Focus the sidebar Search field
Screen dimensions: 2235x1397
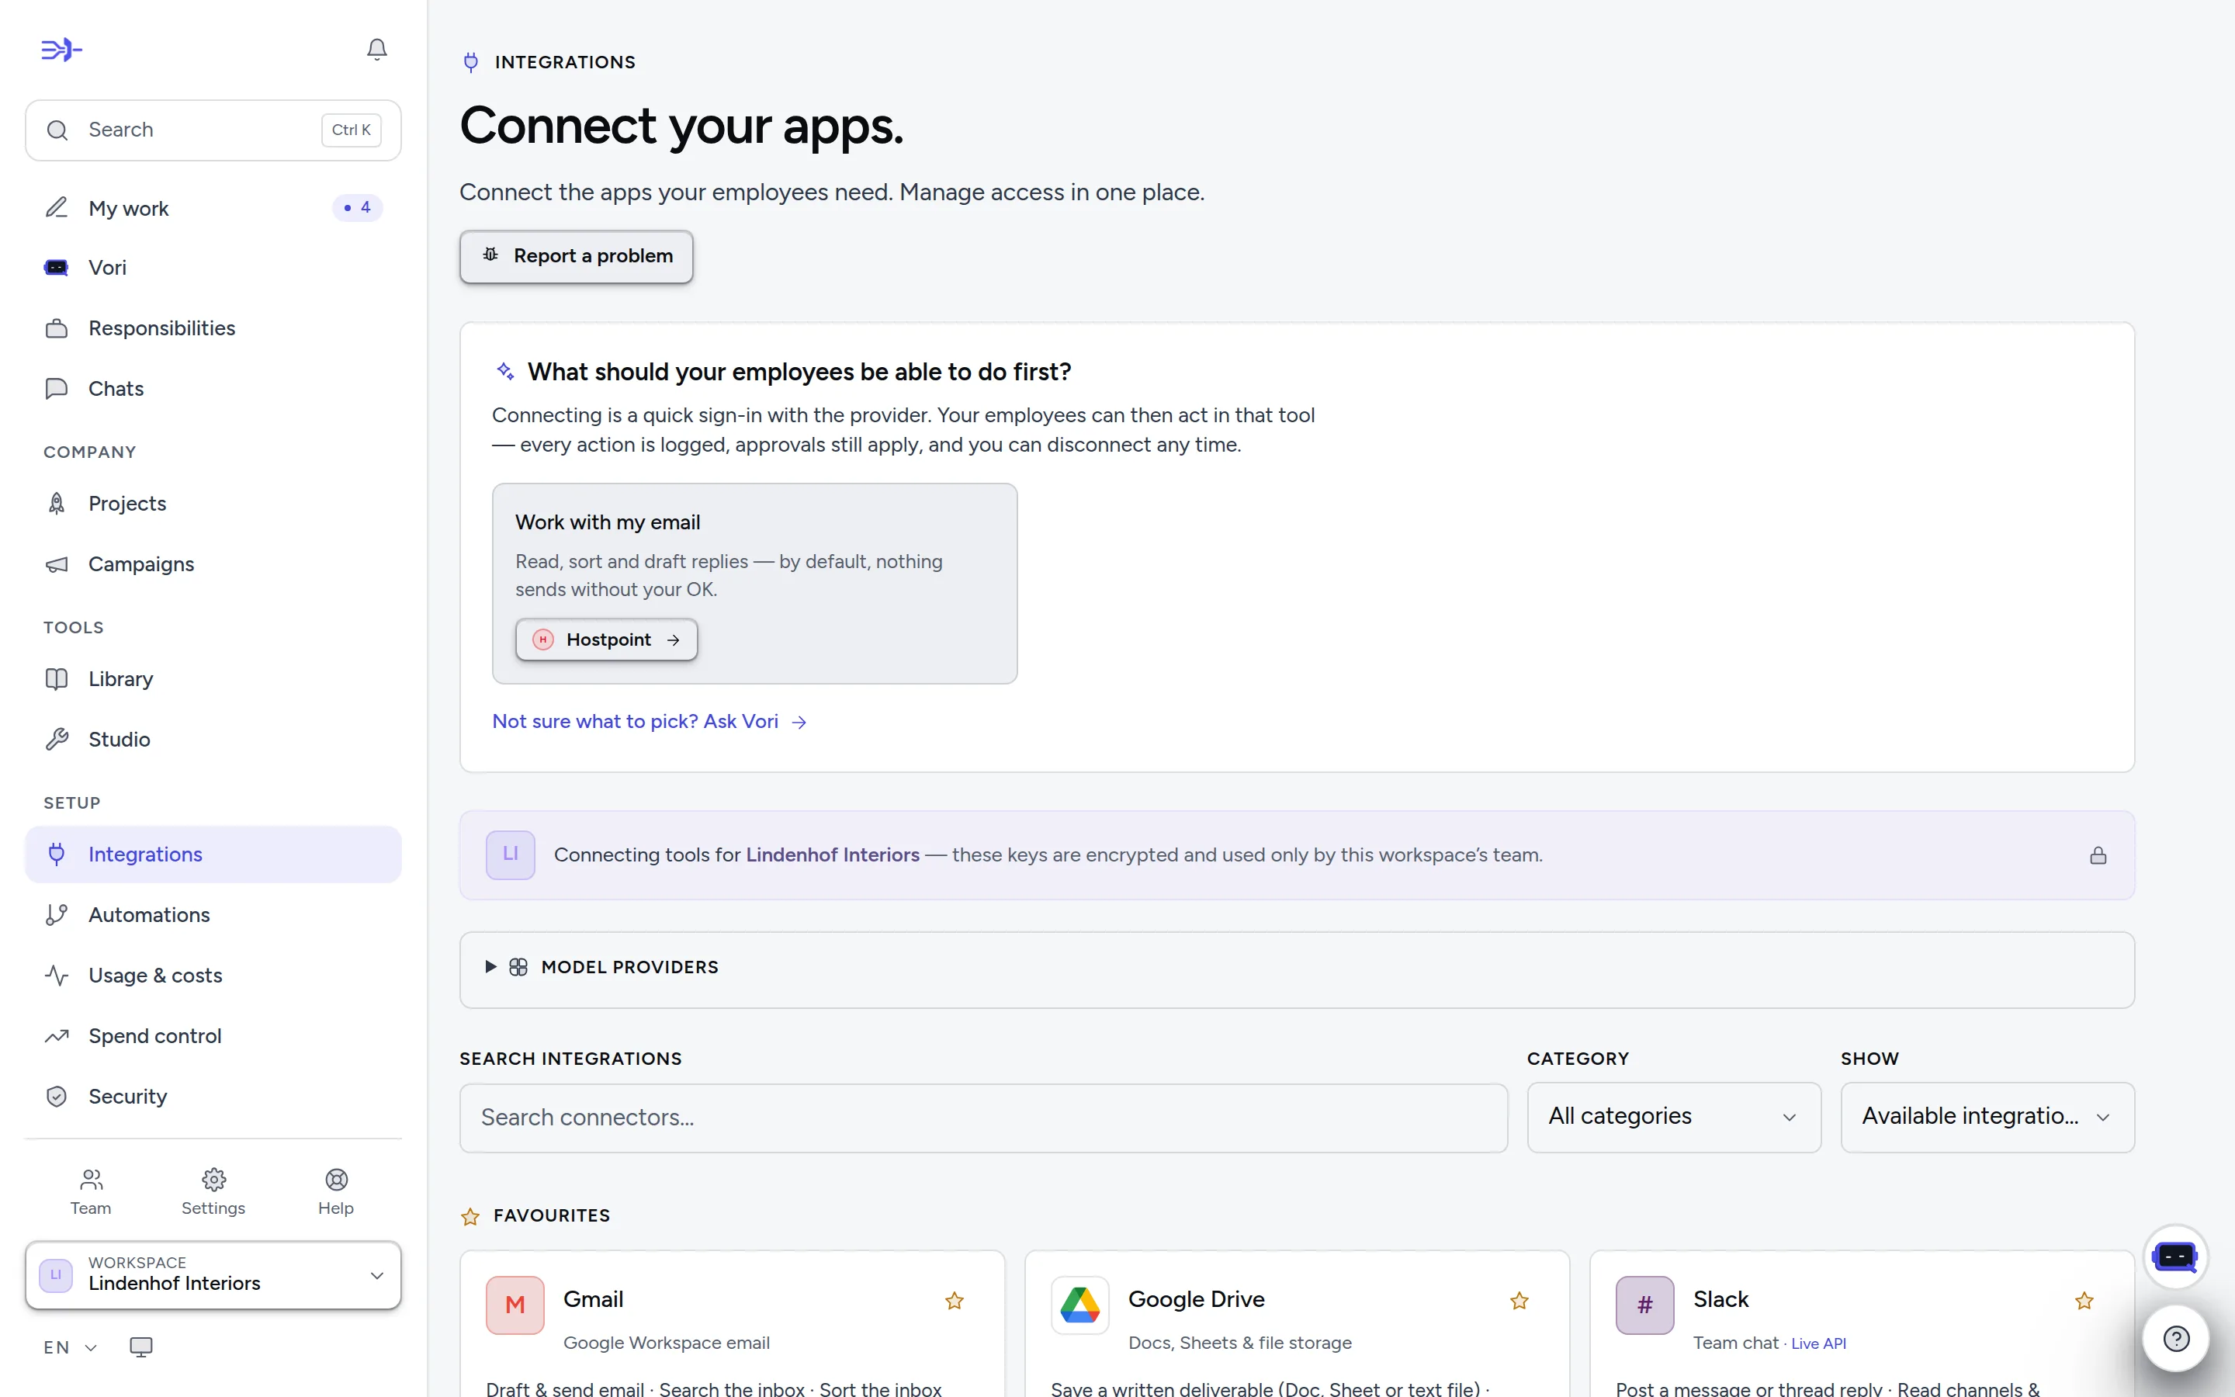point(213,130)
